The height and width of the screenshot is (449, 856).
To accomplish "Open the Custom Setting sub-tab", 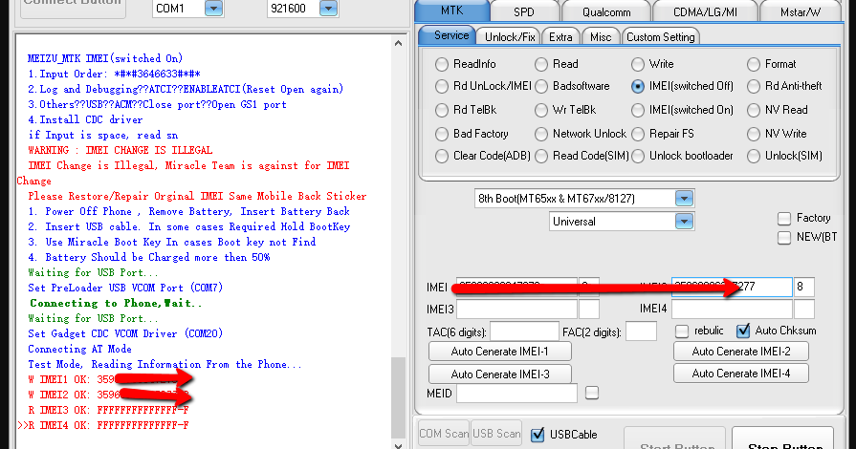I will [660, 36].
